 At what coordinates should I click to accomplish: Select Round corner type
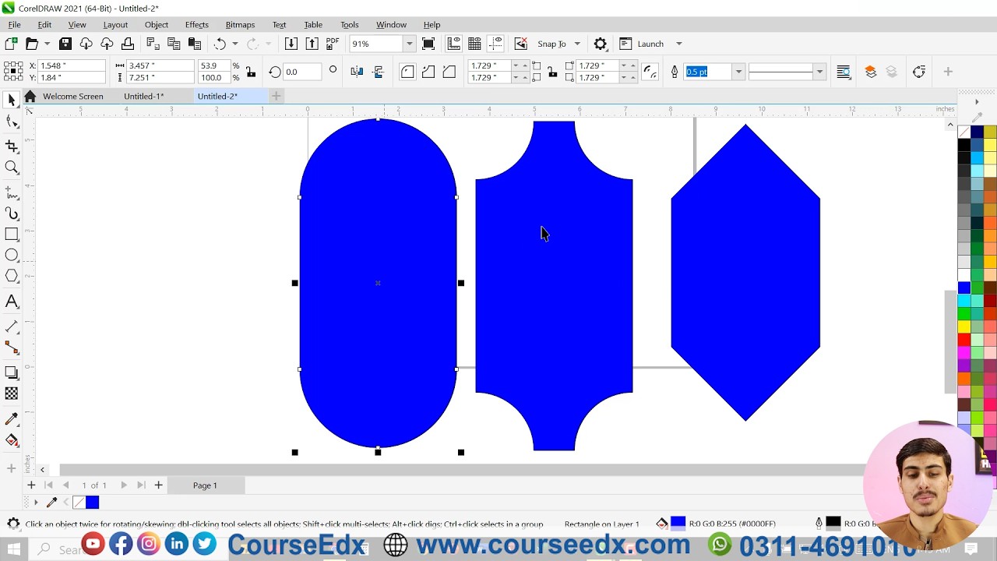click(407, 72)
